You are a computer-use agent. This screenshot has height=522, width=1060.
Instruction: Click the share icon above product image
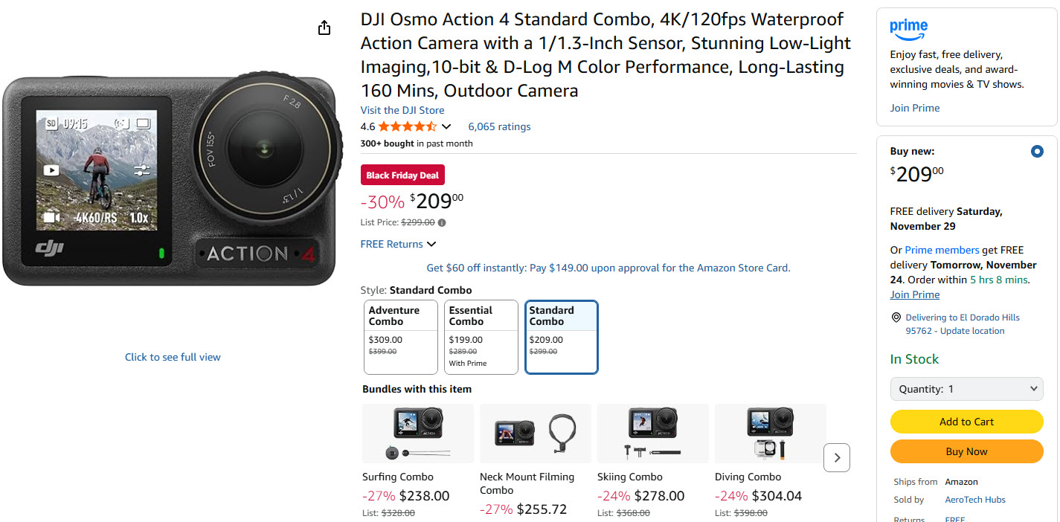[324, 28]
